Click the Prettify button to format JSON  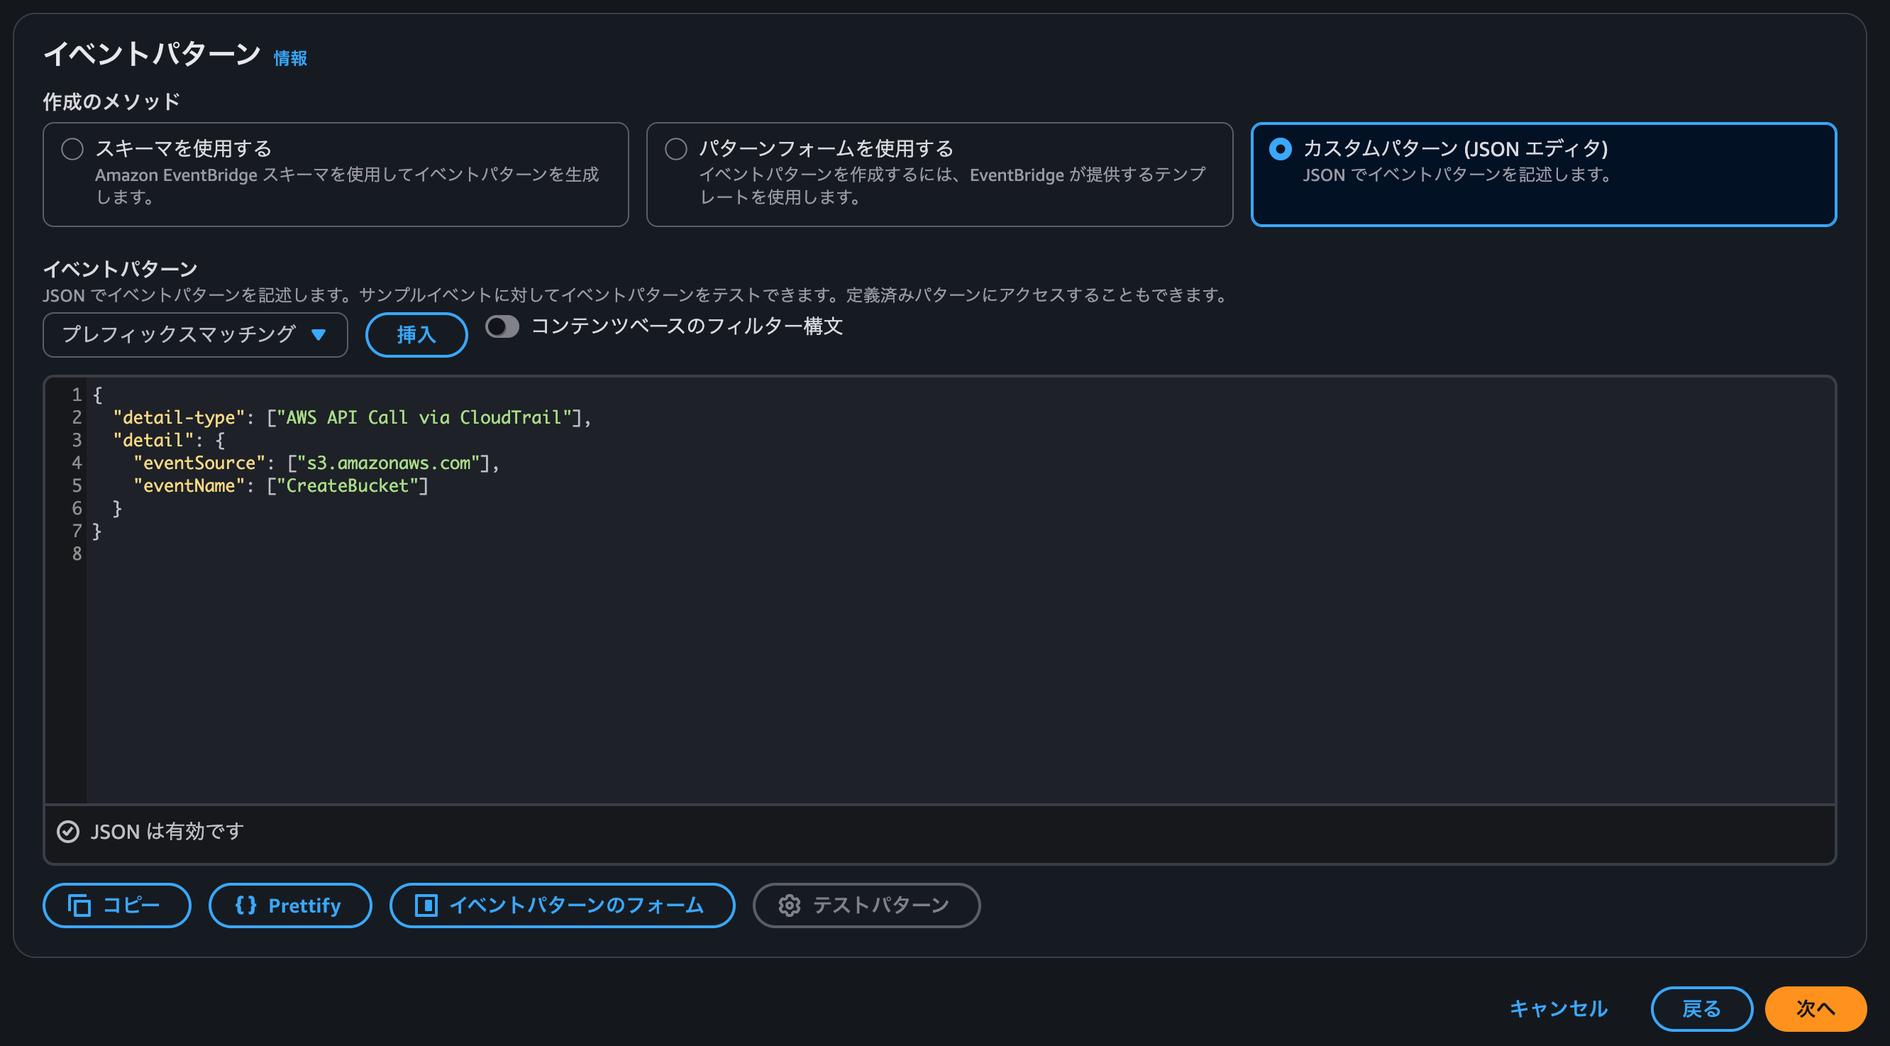[x=289, y=905]
